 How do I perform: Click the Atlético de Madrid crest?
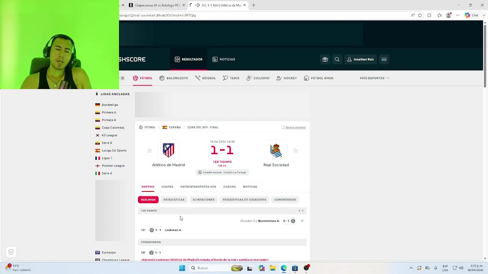point(168,150)
